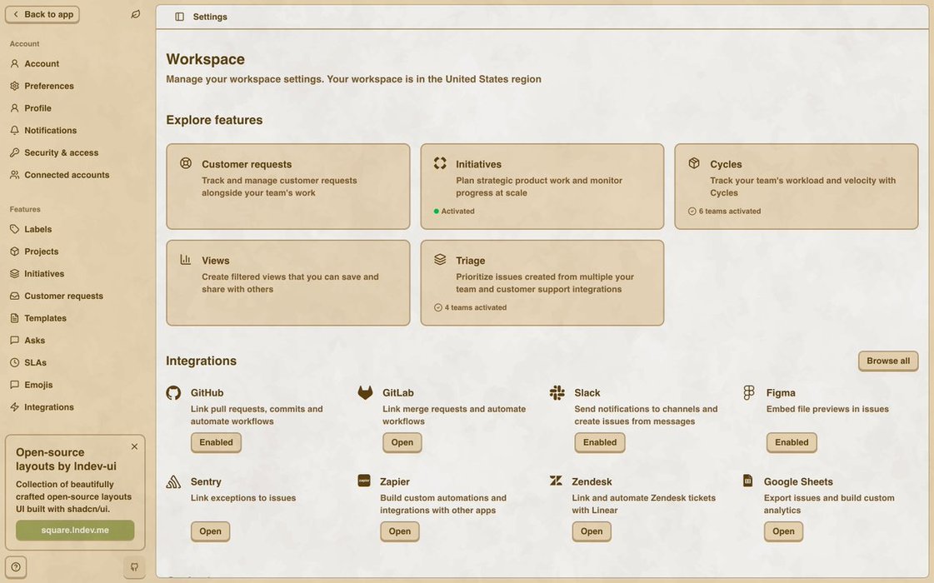
Task: Click the GitHub integration logo
Action: pos(173,393)
